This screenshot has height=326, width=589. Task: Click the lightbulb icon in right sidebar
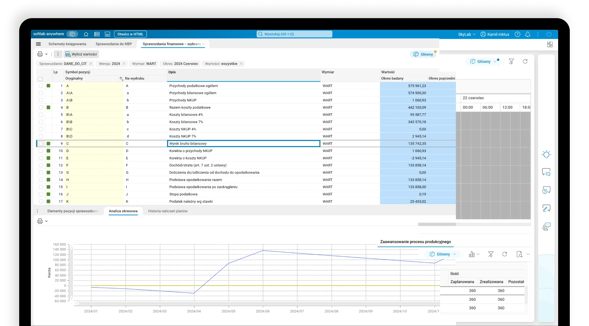pos(546,154)
